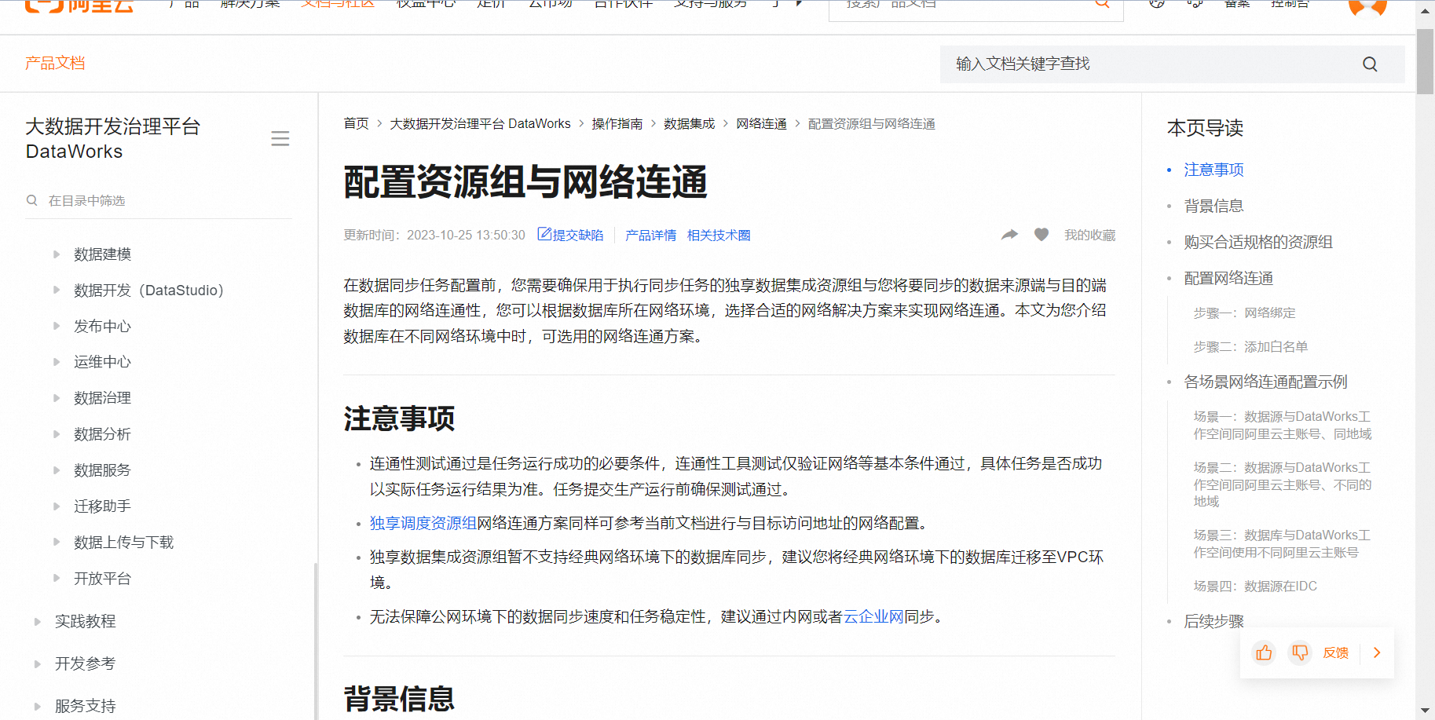Open 网络连通 breadcrumb link
Screen dimensions: 1435x720
[x=761, y=124]
